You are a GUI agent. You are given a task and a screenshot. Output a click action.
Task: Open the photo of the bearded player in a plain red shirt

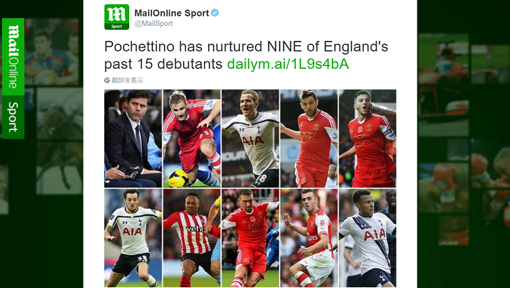click(x=309, y=138)
